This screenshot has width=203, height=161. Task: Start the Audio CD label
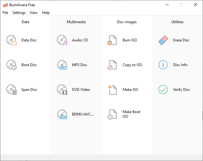(80, 40)
